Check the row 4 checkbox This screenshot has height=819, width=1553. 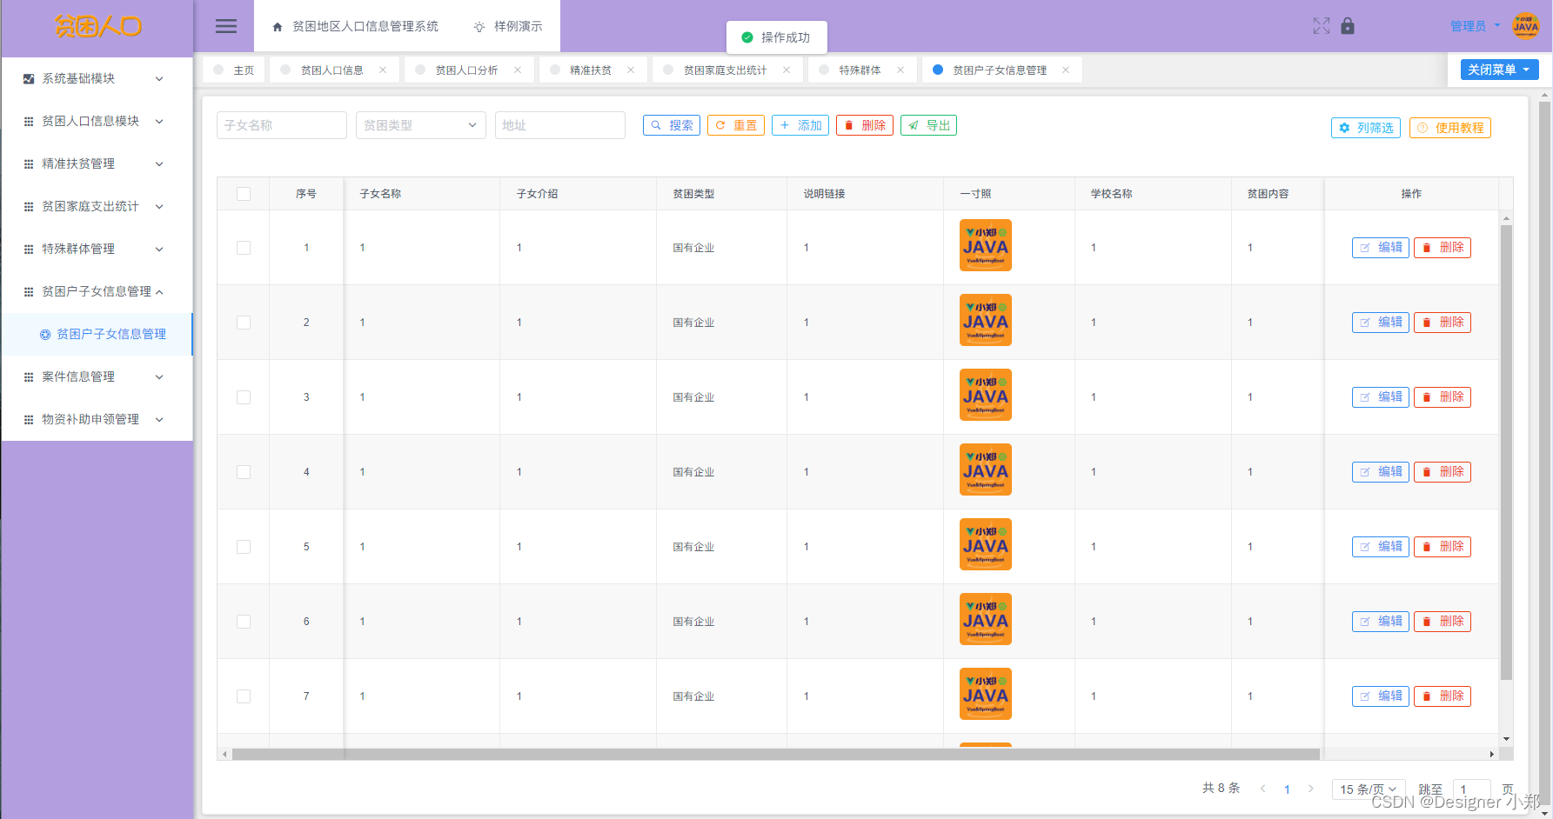click(244, 472)
